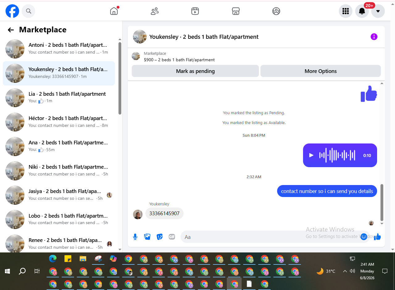Expand the account dropdown arrow
This screenshot has height=290, width=395.
click(x=378, y=11)
